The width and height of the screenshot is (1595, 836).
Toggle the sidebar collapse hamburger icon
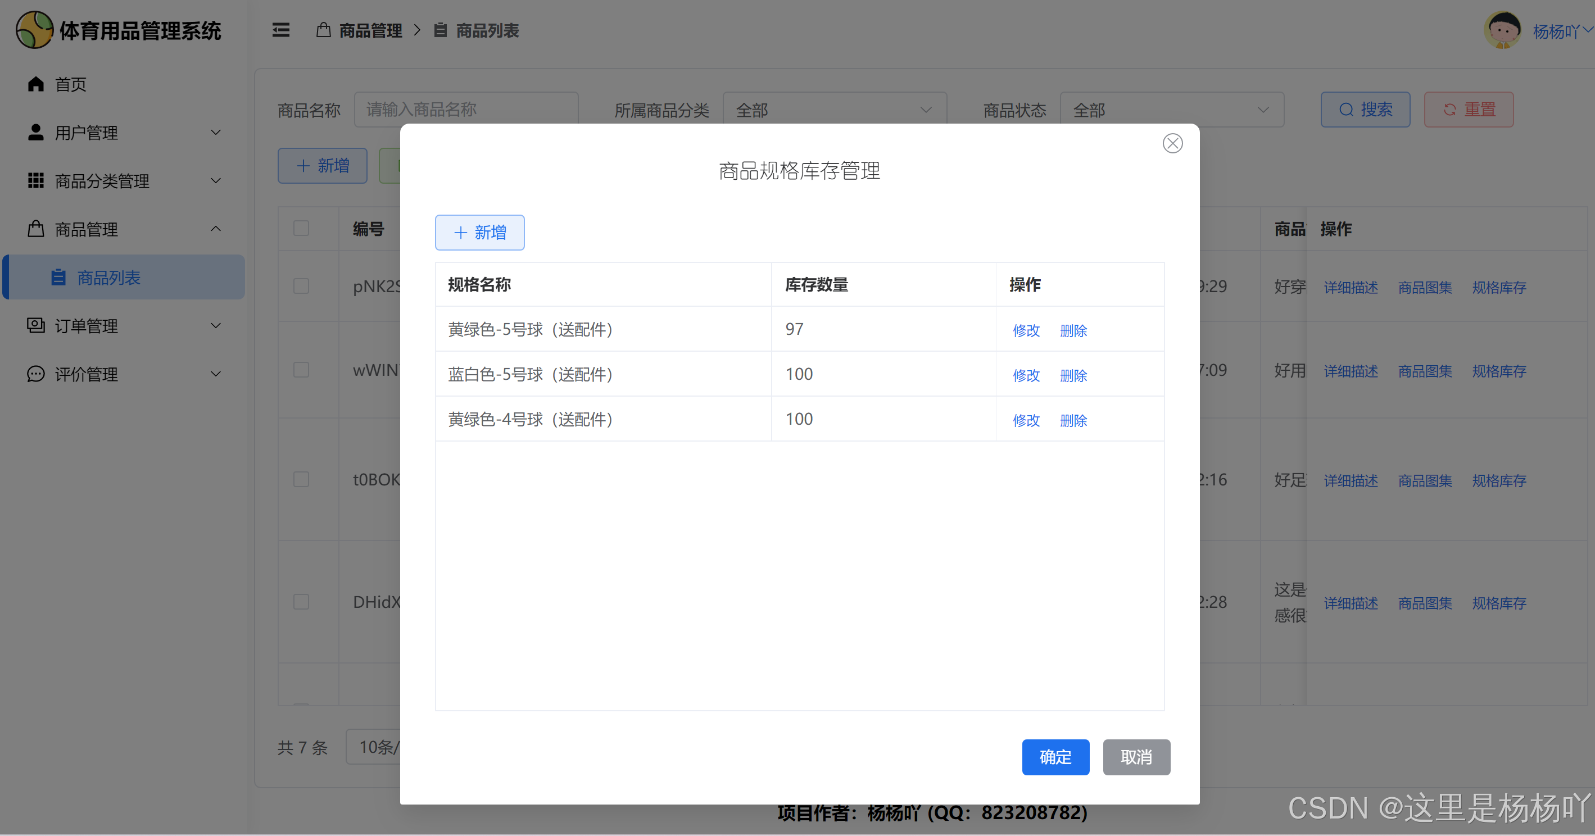(x=280, y=30)
